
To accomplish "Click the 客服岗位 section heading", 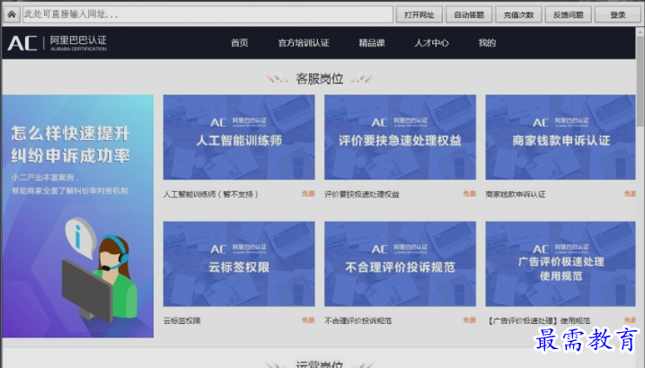I will [319, 78].
